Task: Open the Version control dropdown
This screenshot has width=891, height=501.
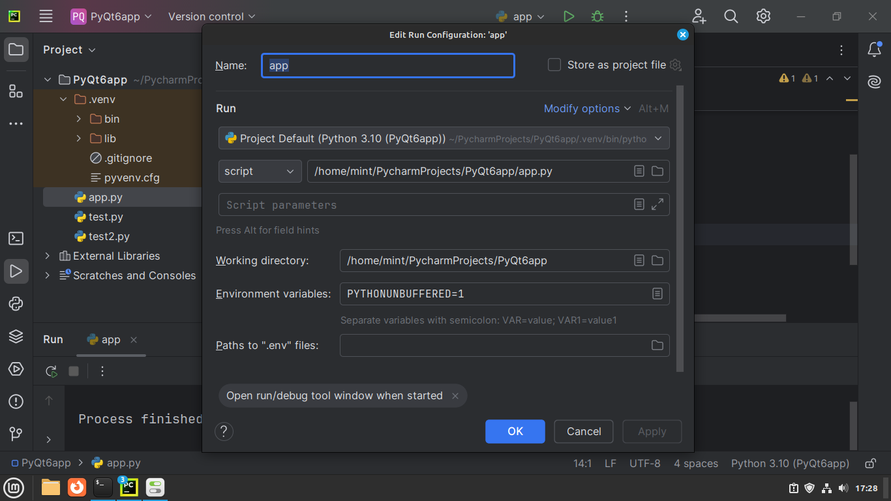Action: (x=212, y=16)
